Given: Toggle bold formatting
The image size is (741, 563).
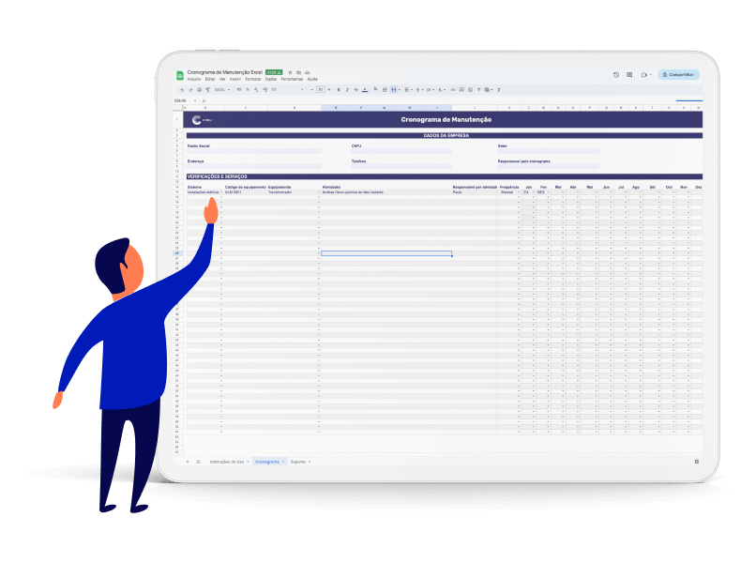Looking at the screenshot, I should (x=339, y=90).
